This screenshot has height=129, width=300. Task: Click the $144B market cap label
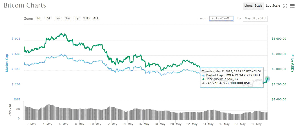[15, 69]
